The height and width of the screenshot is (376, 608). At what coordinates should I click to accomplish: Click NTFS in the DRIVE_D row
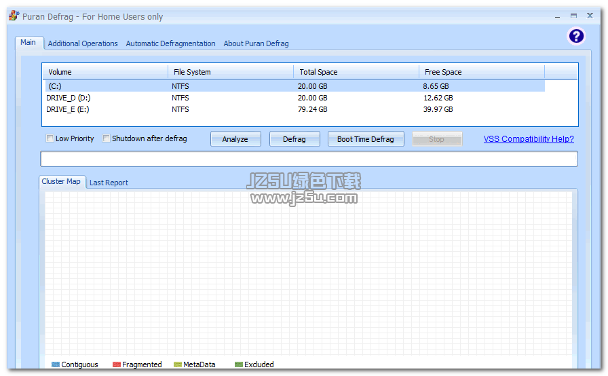(x=180, y=98)
